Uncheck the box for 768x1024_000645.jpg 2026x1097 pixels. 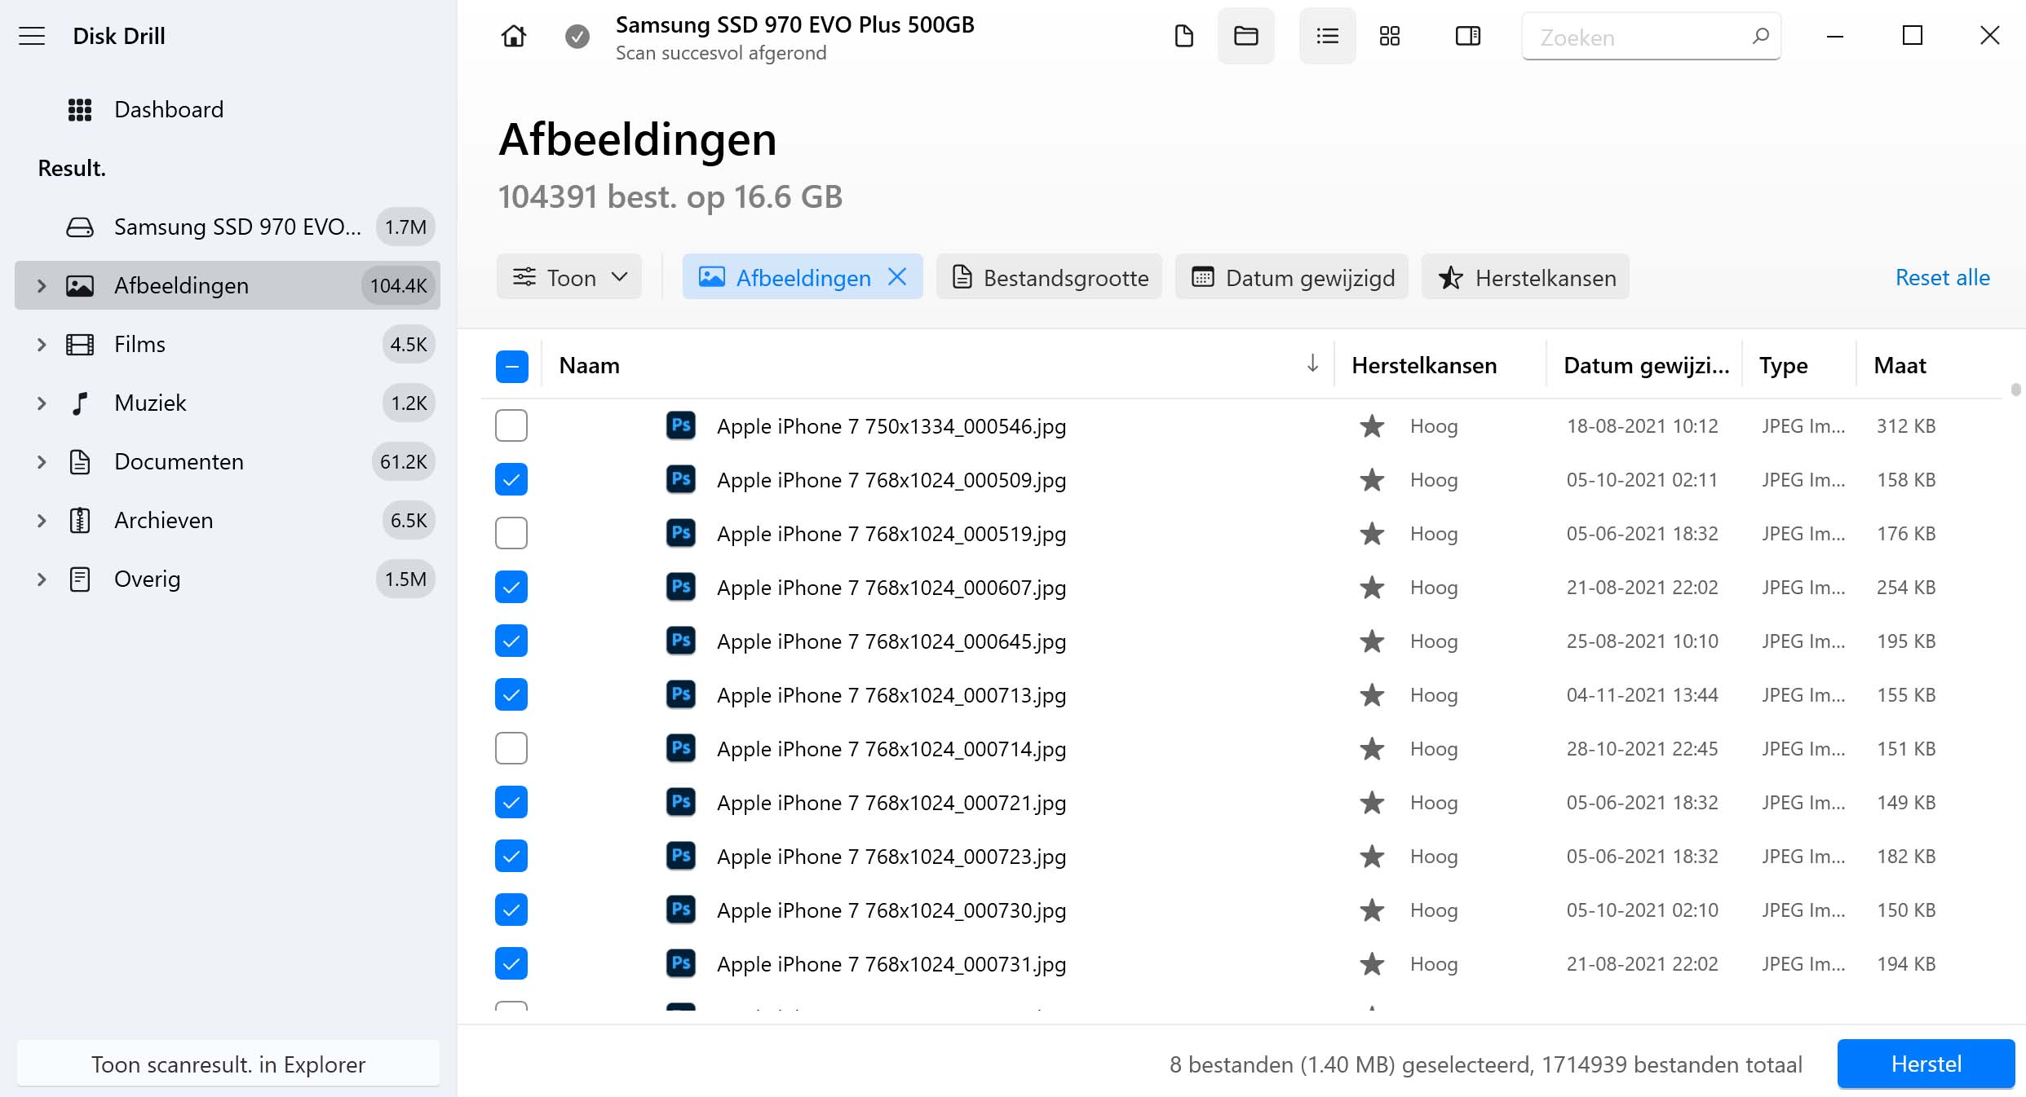pyautogui.click(x=511, y=641)
